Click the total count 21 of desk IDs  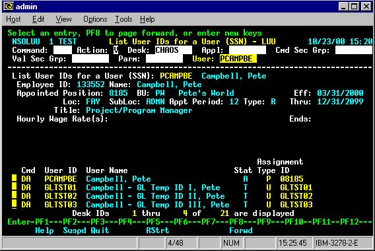pyautogui.click(x=224, y=213)
